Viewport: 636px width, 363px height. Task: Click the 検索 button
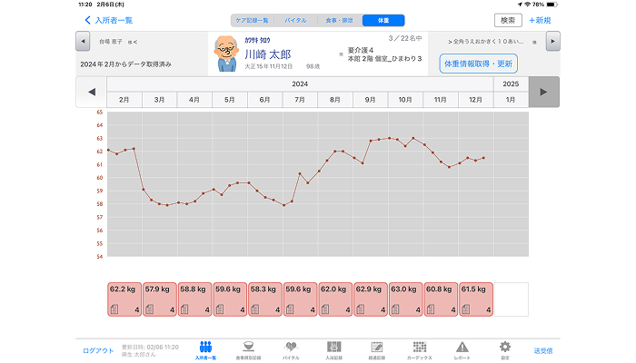[x=508, y=20]
